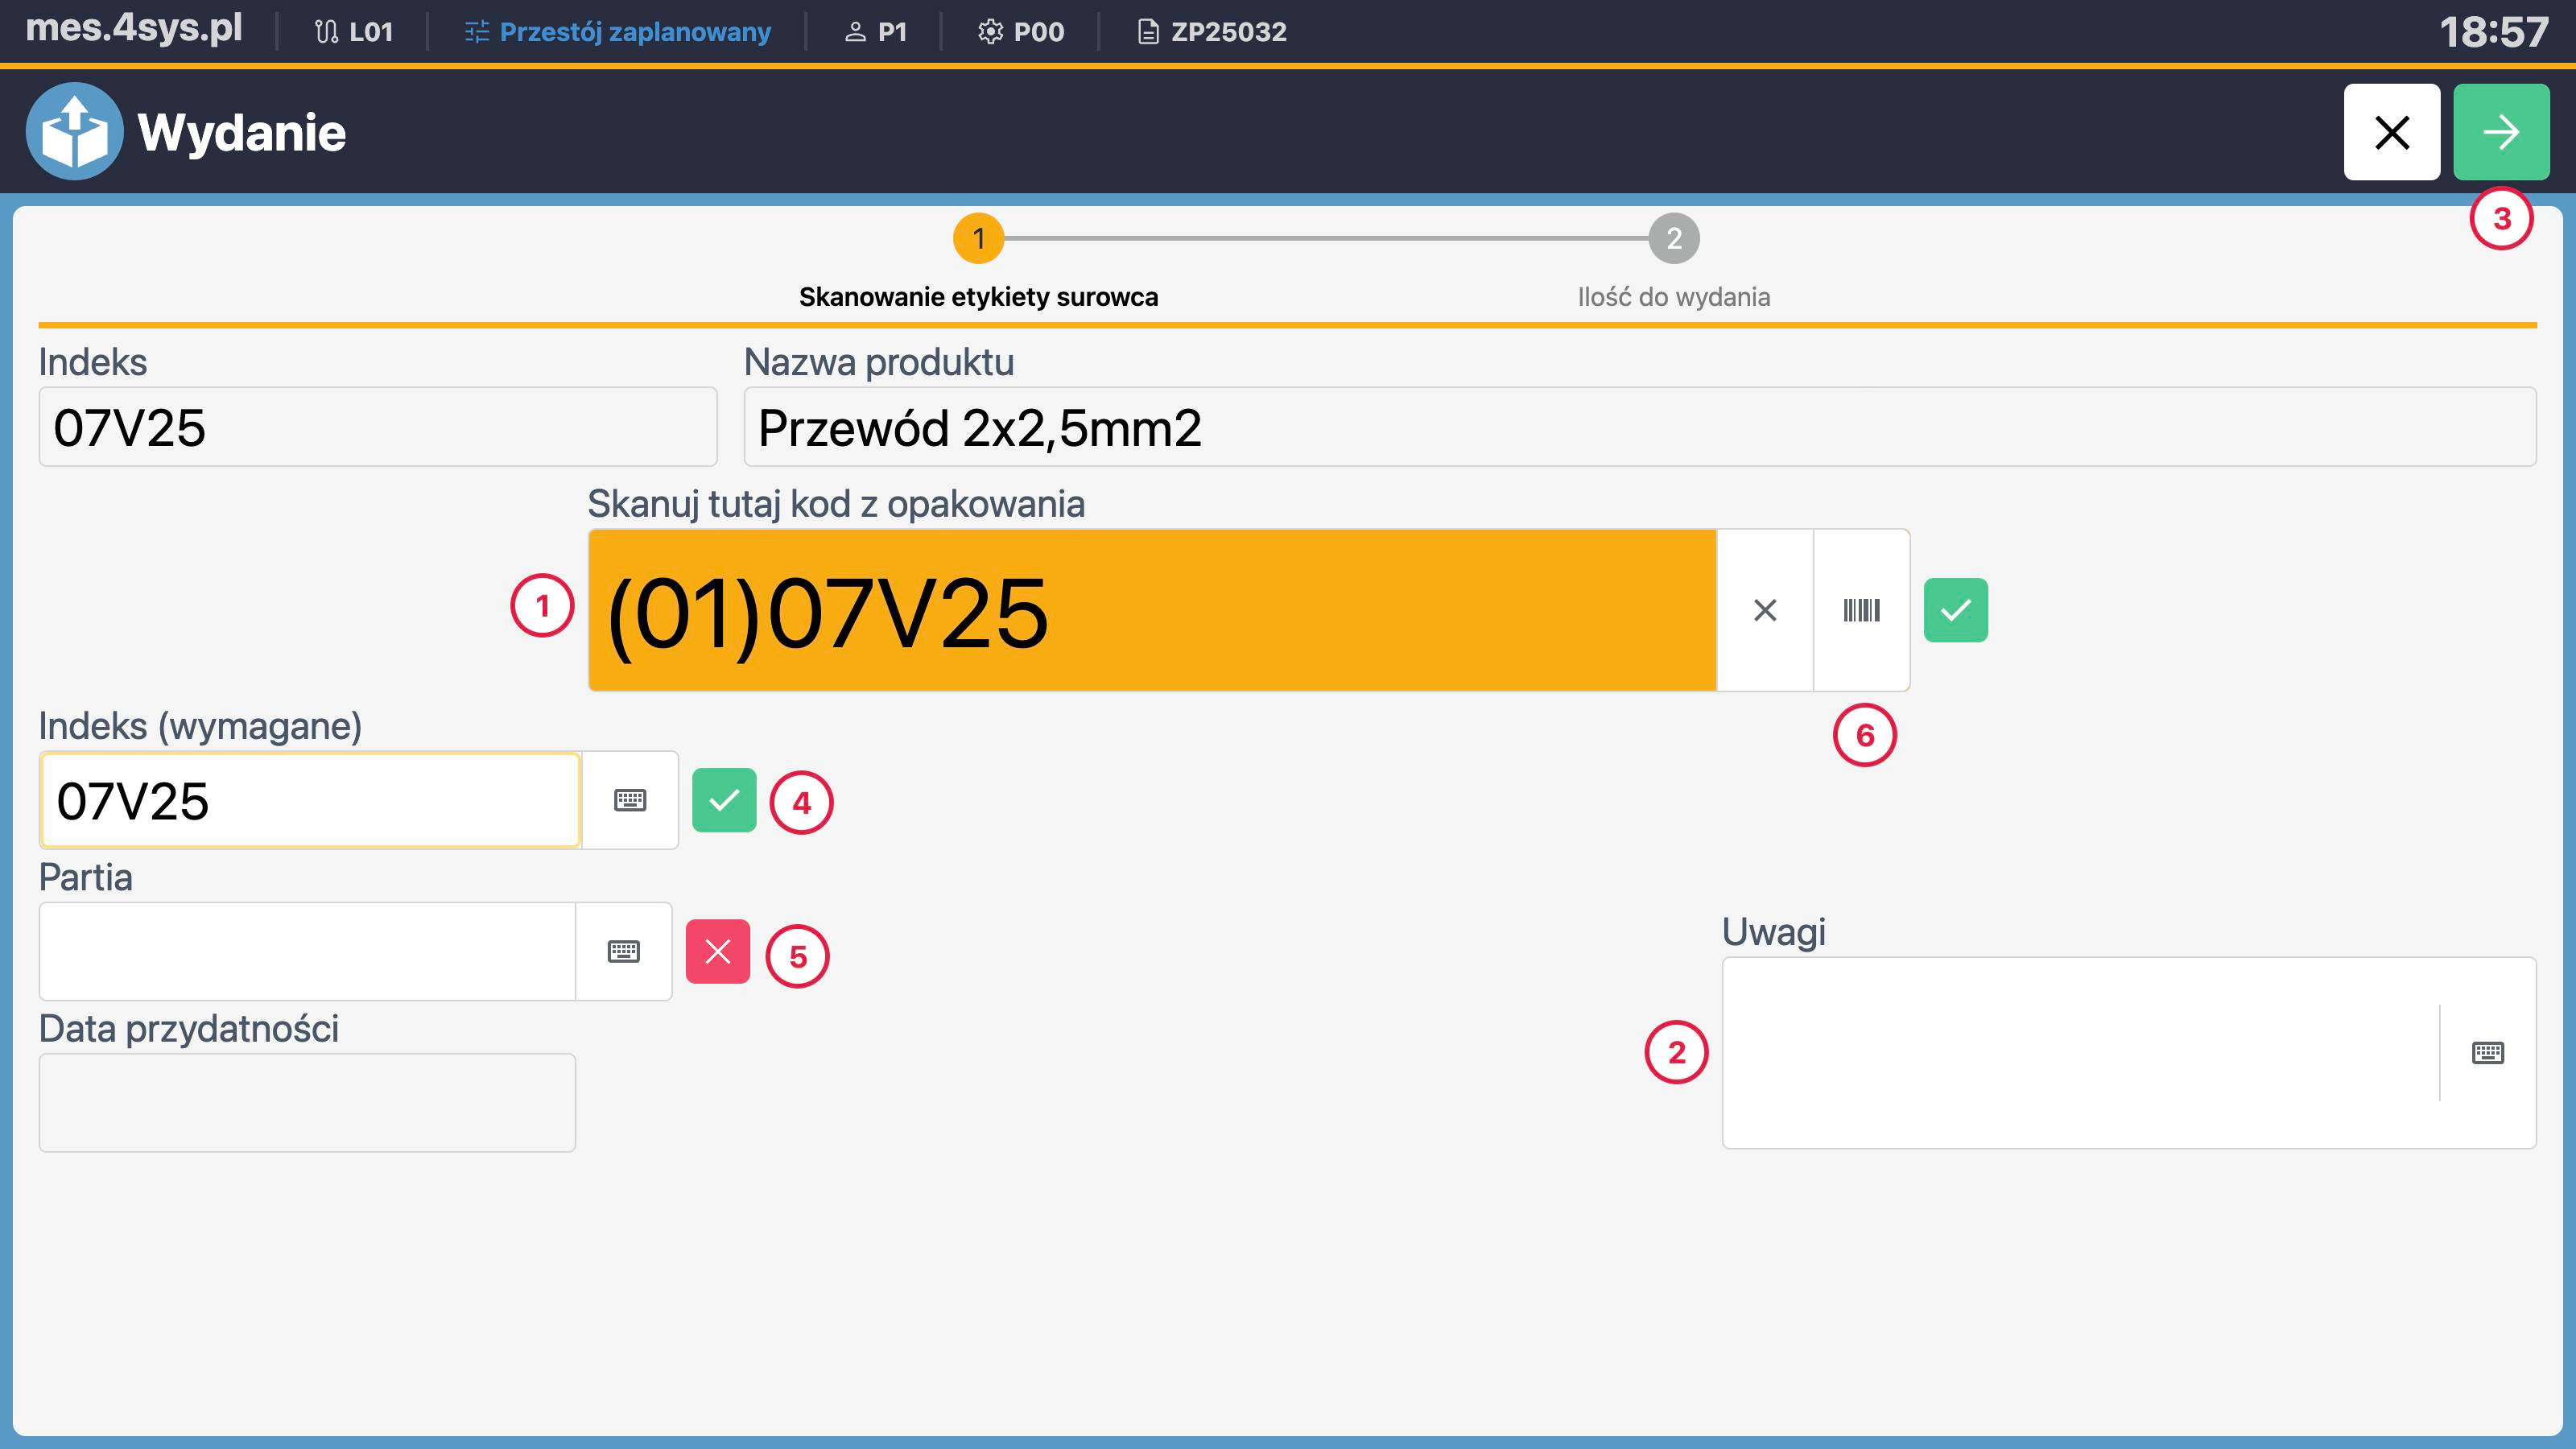This screenshot has width=2576, height=1449.
Task: Click the L01 machine link icon
Action: (325, 31)
